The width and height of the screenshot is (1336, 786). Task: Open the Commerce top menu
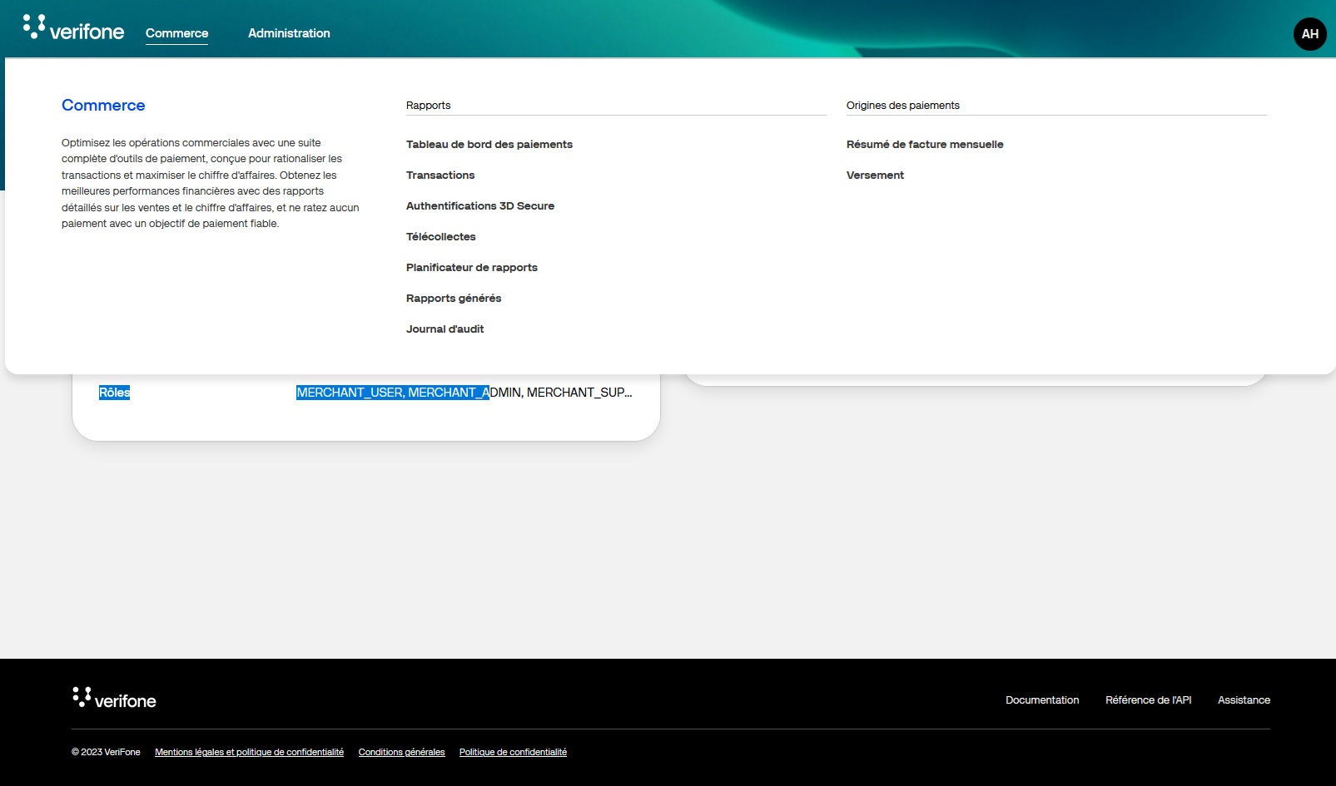176,33
